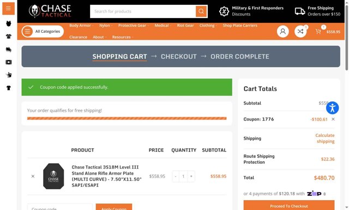This screenshot has width=349, height=210.
Task: Open the t-shirt clothing sidebar icon
Action: pos(9,88)
